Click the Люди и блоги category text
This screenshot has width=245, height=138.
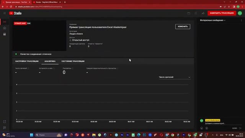click(76, 34)
